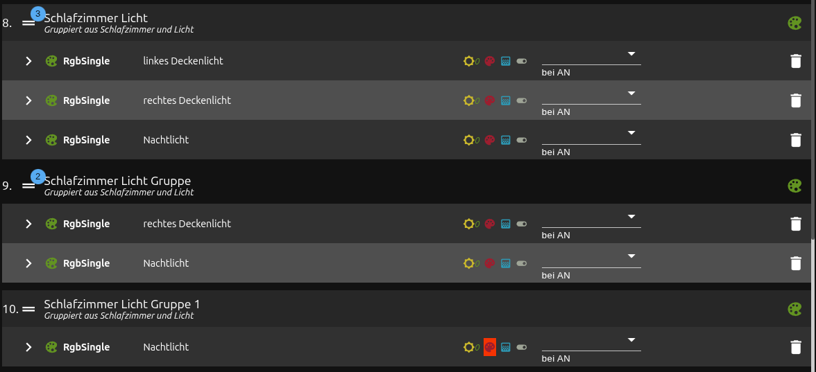Click the RgbSingle palette icon beside linkes Deckenlicht
Screen dimensions: 816x372
(51, 61)
